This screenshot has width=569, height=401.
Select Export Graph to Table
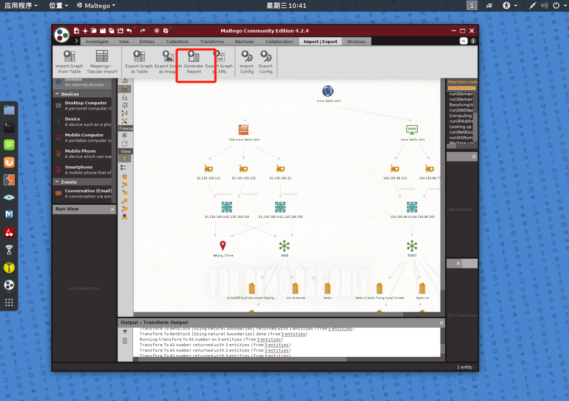click(139, 63)
